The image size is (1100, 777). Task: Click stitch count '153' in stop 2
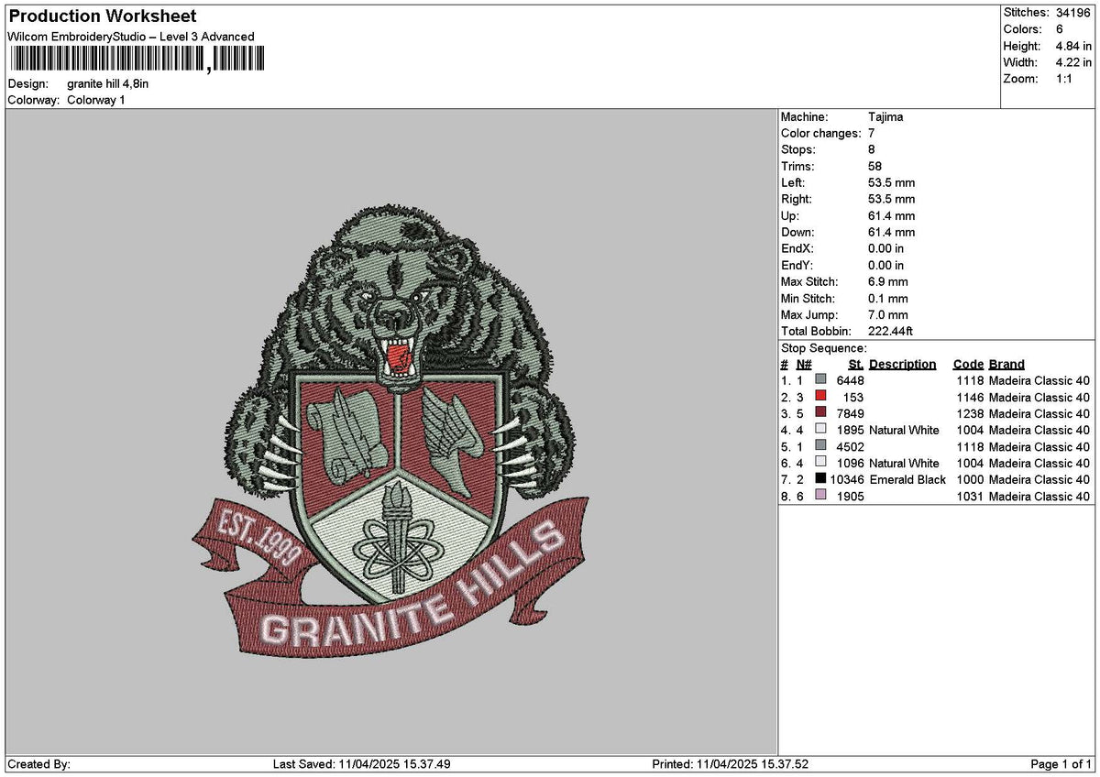[853, 397]
